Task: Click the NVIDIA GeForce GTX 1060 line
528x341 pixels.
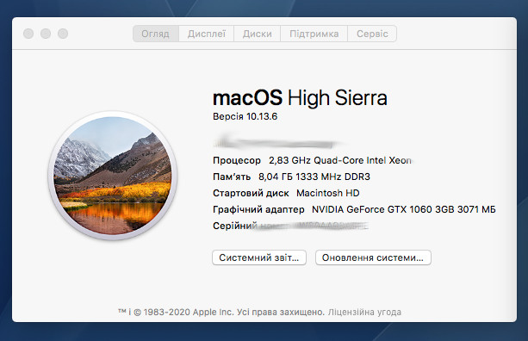Action: click(x=354, y=209)
